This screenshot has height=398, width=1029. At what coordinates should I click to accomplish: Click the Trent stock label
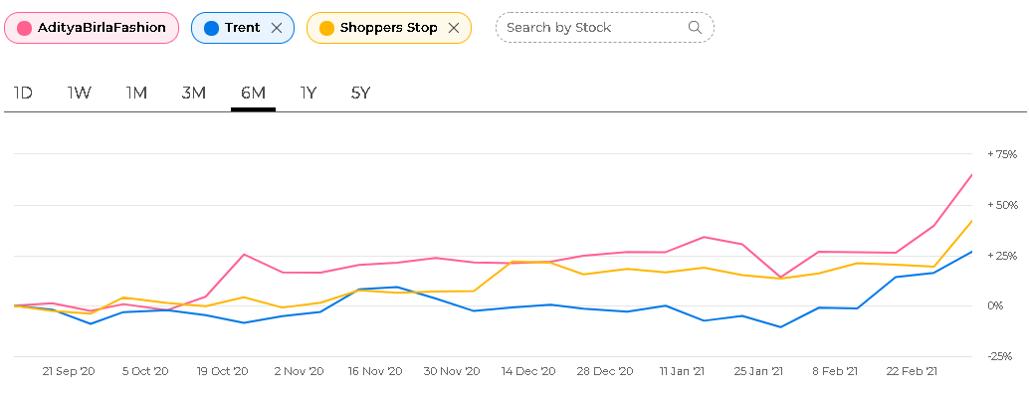pyautogui.click(x=242, y=28)
